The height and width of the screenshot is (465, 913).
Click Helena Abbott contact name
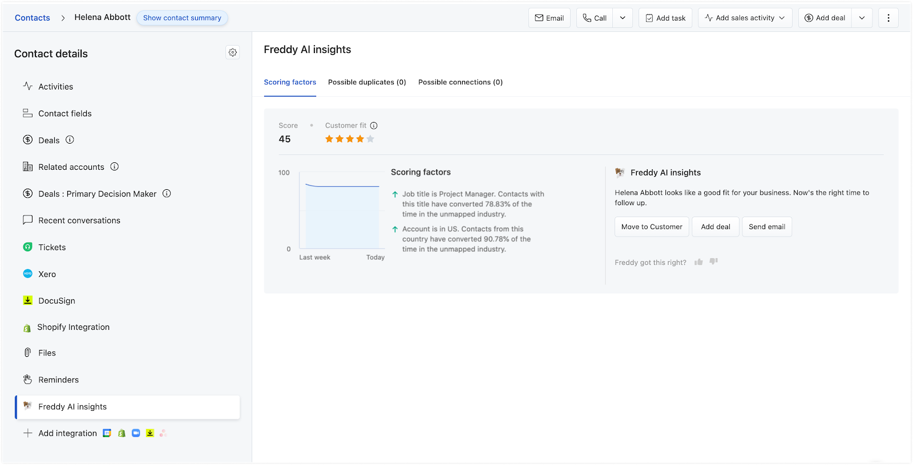[102, 17]
